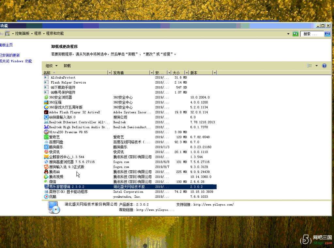Open the help question mark icon

click(324, 66)
